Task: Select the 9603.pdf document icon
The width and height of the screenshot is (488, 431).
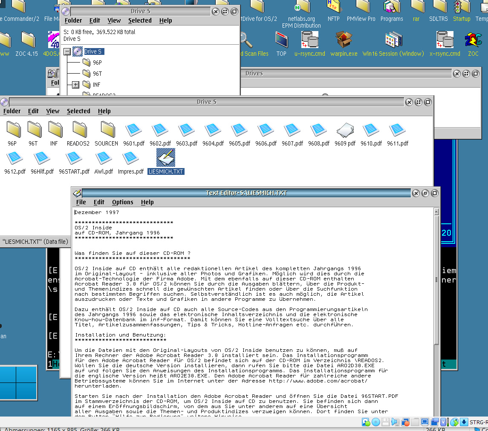Action: (x=186, y=129)
